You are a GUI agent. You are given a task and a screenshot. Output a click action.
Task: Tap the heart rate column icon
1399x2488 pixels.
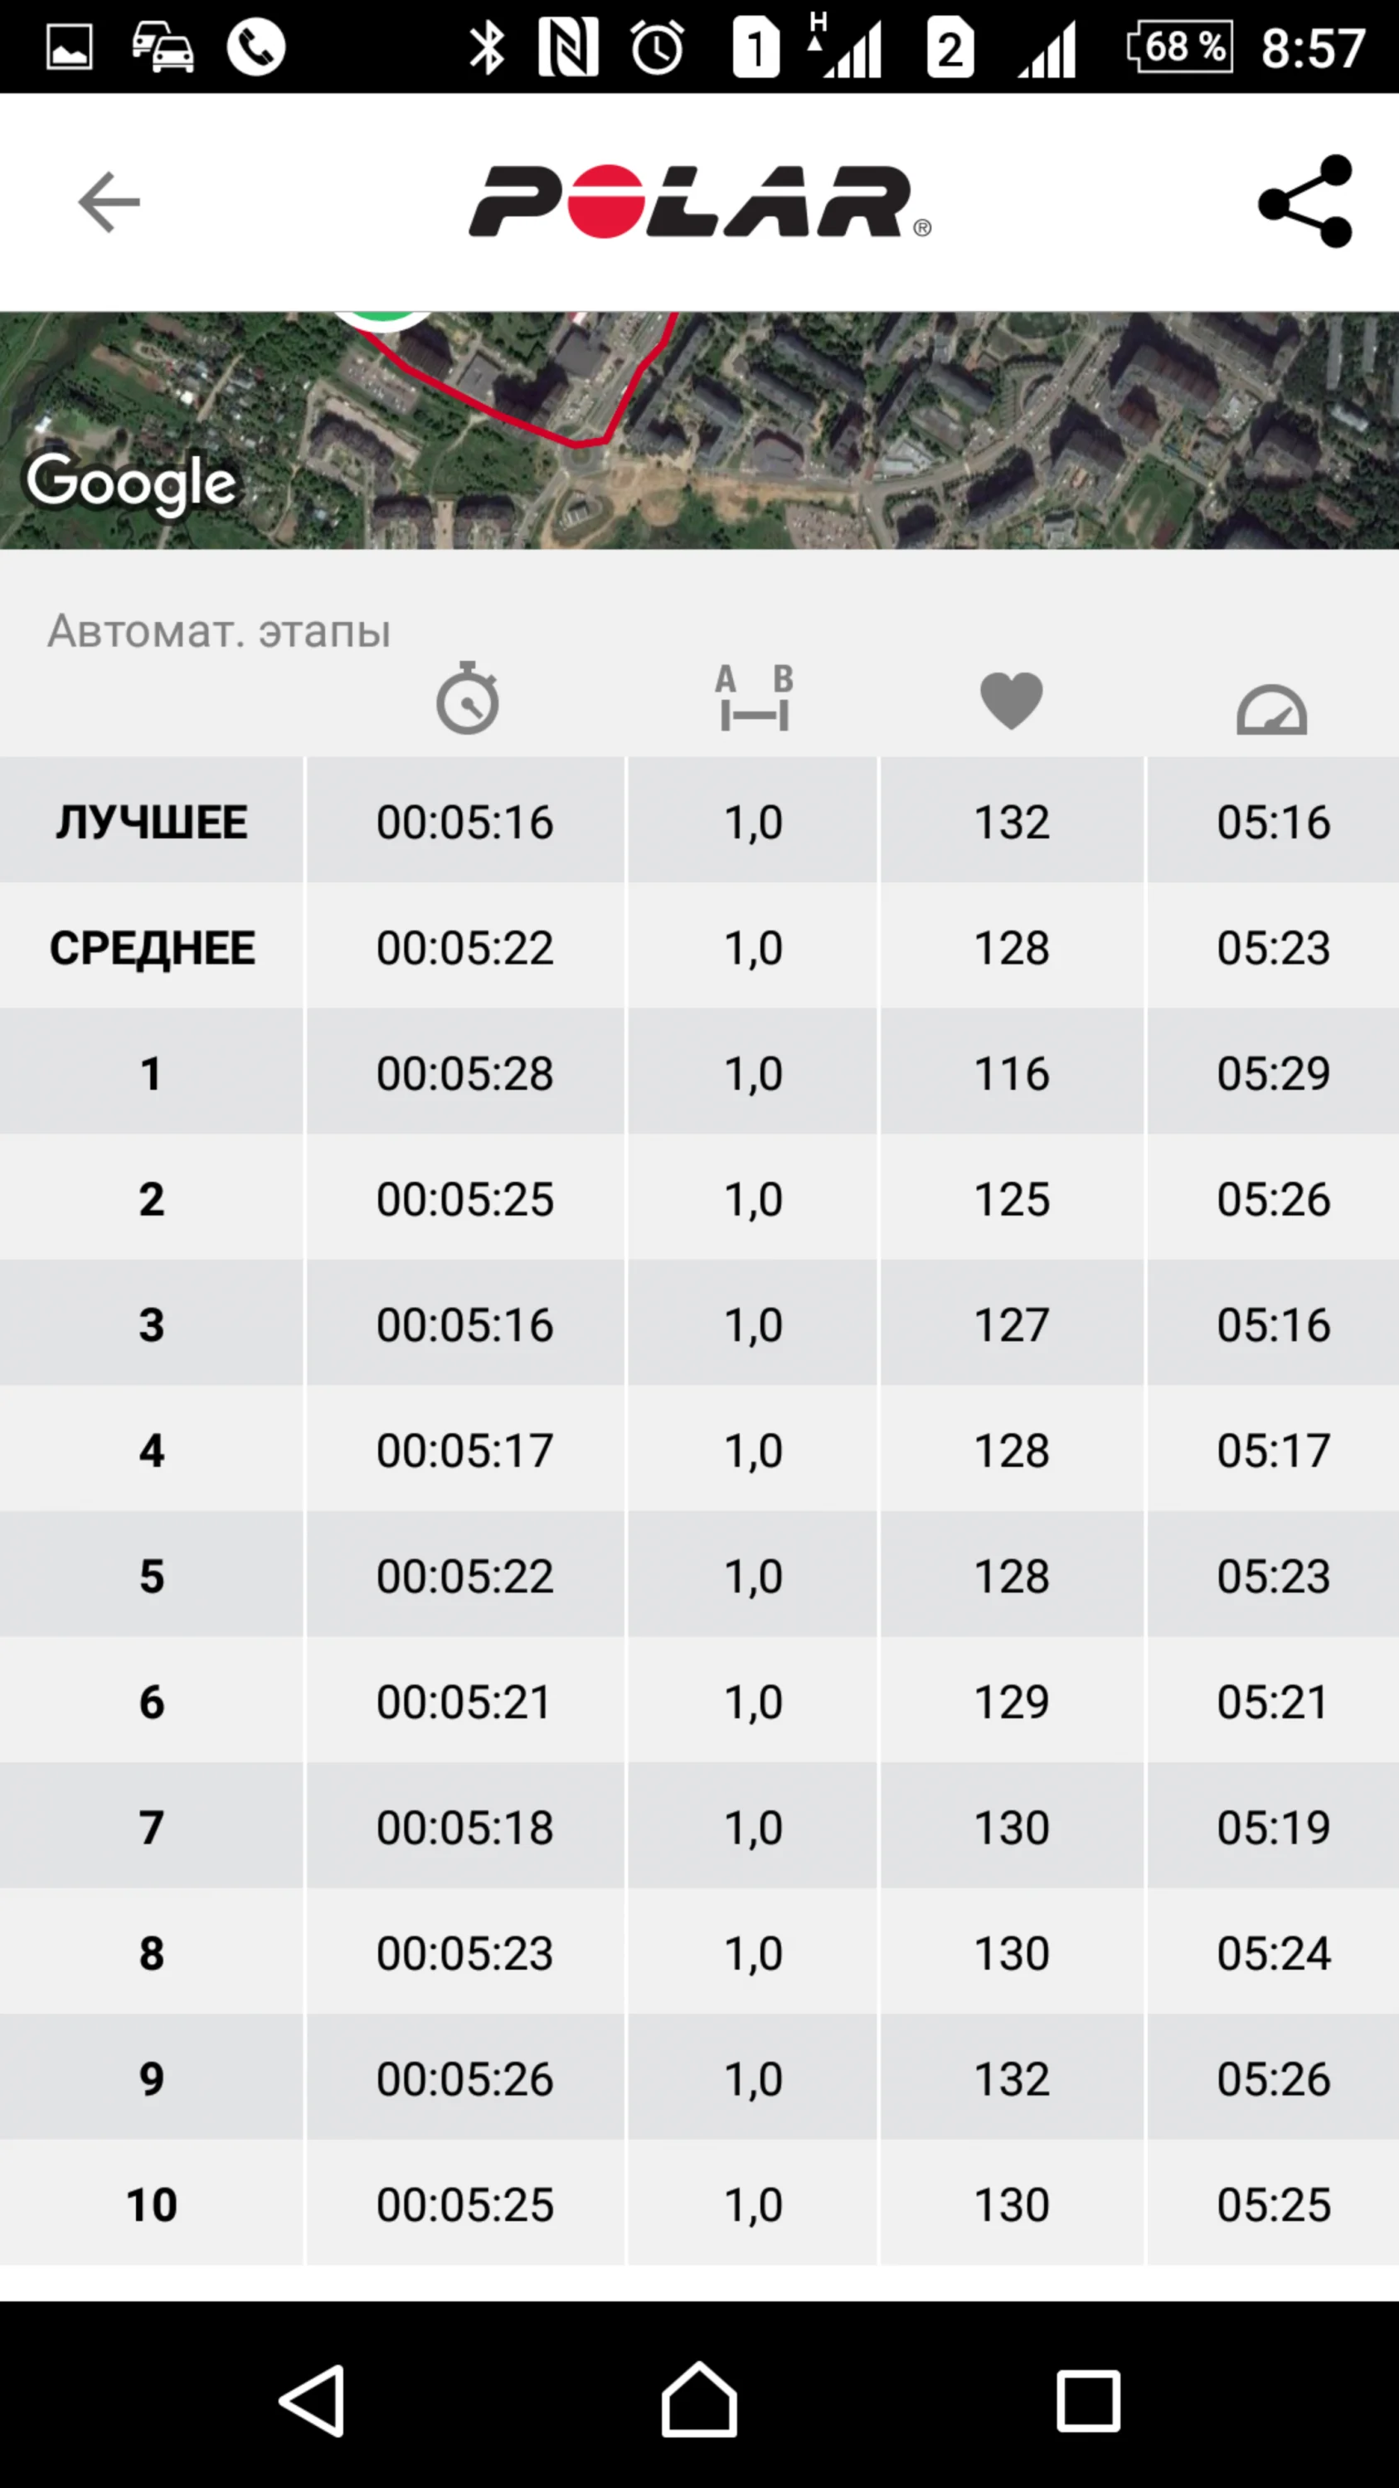[1011, 700]
